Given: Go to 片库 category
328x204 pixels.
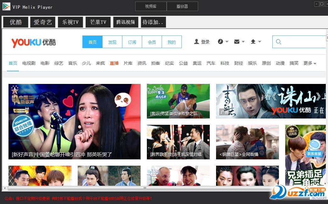Looking at the screenshot, I should point(128,63).
